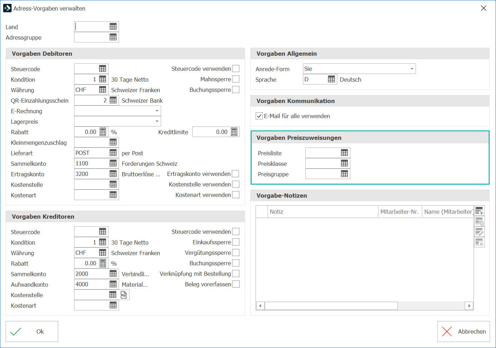Close the Adress-Vorgaben verwalten dialog
The width and height of the screenshot is (496, 348).
[484, 8]
